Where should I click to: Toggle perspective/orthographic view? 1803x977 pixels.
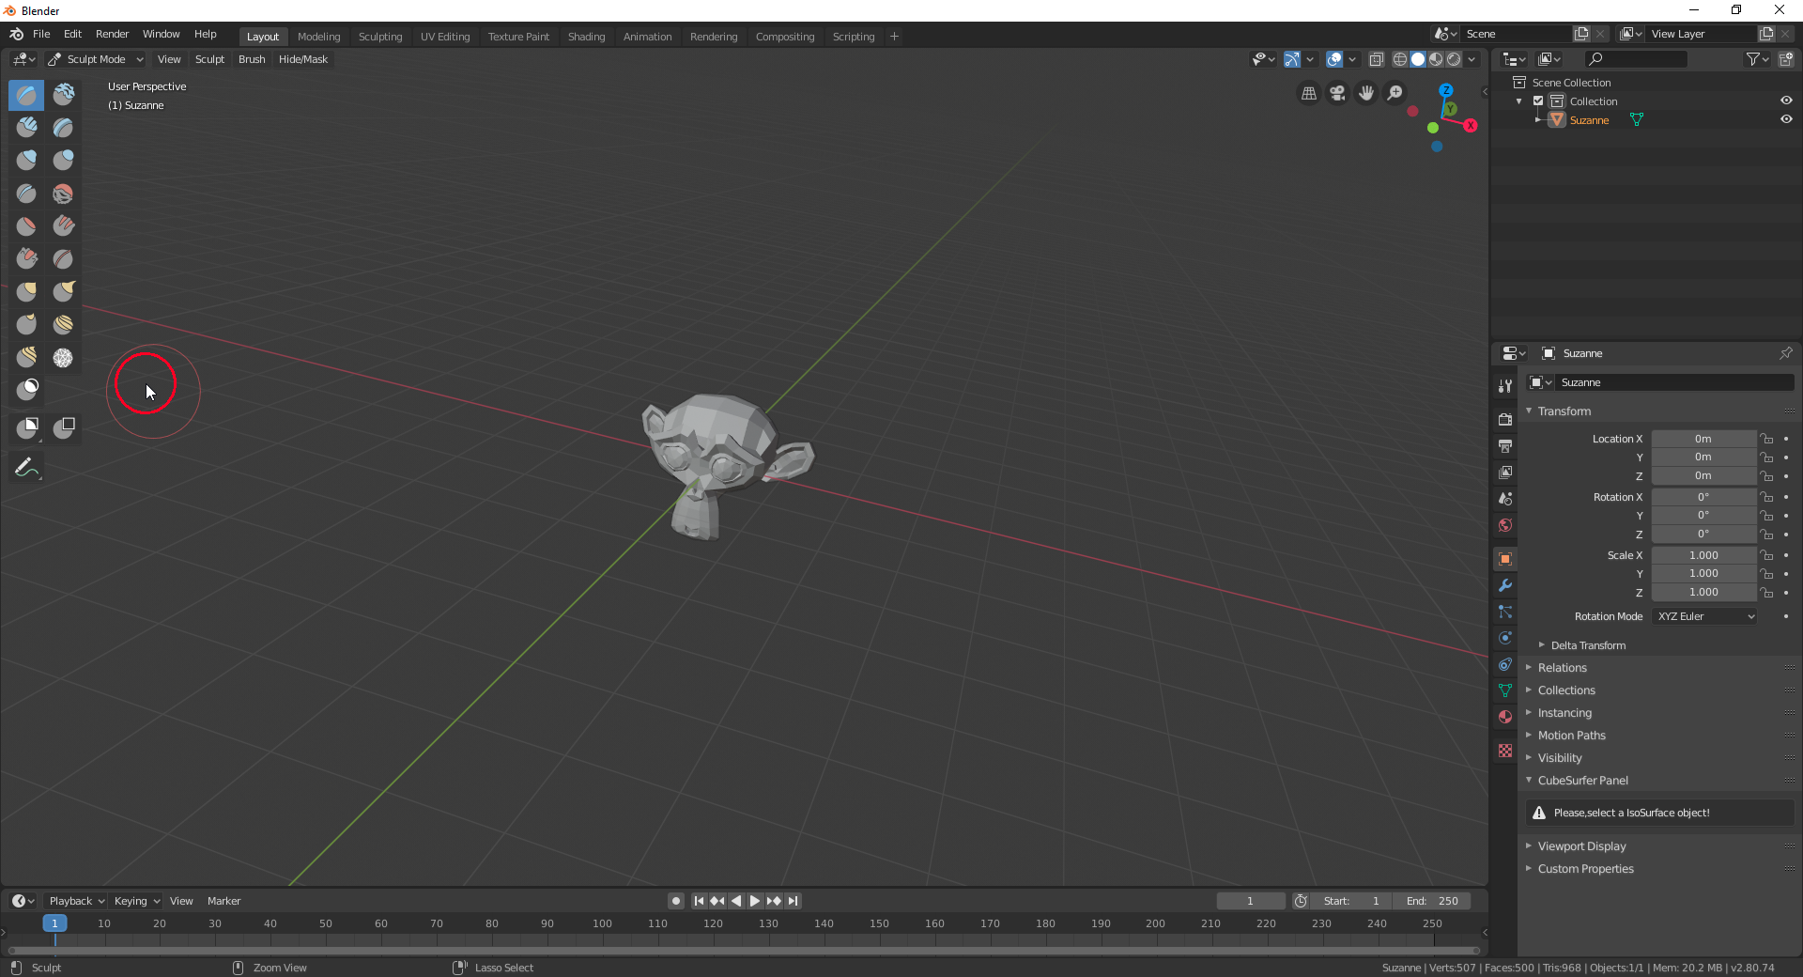[x=1308, y=93]
